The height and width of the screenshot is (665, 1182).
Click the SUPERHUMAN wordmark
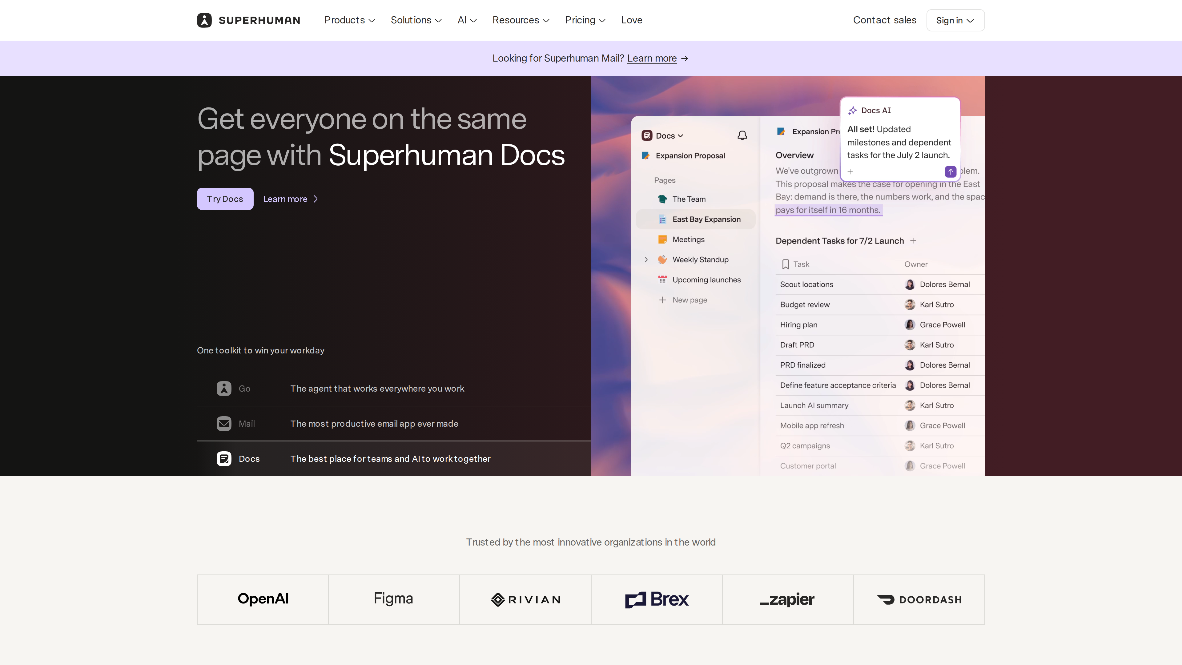click(259, 20)
